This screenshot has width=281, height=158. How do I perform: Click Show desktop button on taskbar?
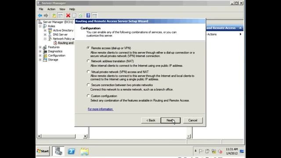coord(242,151)
